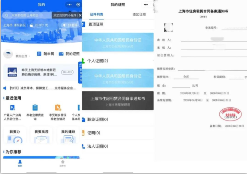Tap the 我的 profile icon in bottom bar
The image size is (247, 174).
point(20,162)
